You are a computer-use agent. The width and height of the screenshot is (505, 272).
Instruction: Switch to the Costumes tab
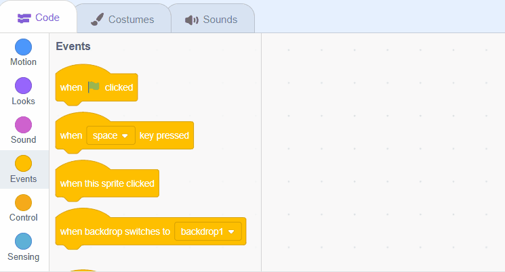(123, 20)
